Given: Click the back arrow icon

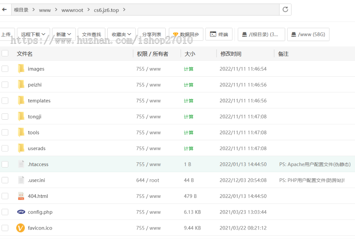Looking at the screenshot, I should click(4, 9).
